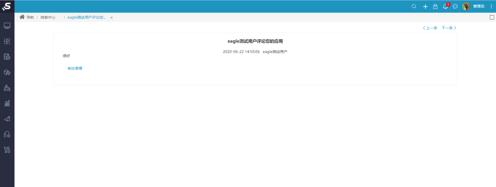
Task: Open the headset gear icon in the sidebar
Action: (7, 134)
